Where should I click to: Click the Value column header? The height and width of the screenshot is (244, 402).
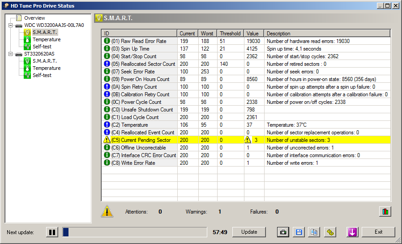pyautogui.click(x=253, y=34)
